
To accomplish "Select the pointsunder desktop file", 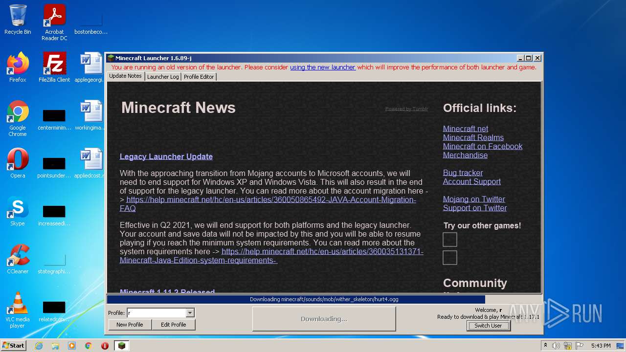I will (x=54, y=167).
